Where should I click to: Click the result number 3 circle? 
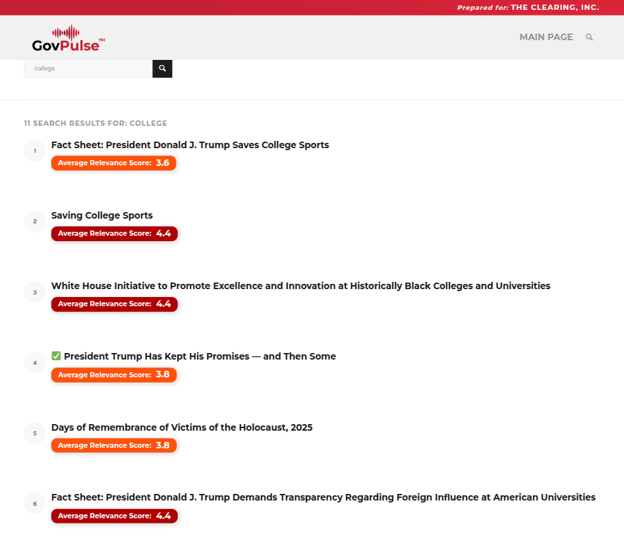pos(35,292)
